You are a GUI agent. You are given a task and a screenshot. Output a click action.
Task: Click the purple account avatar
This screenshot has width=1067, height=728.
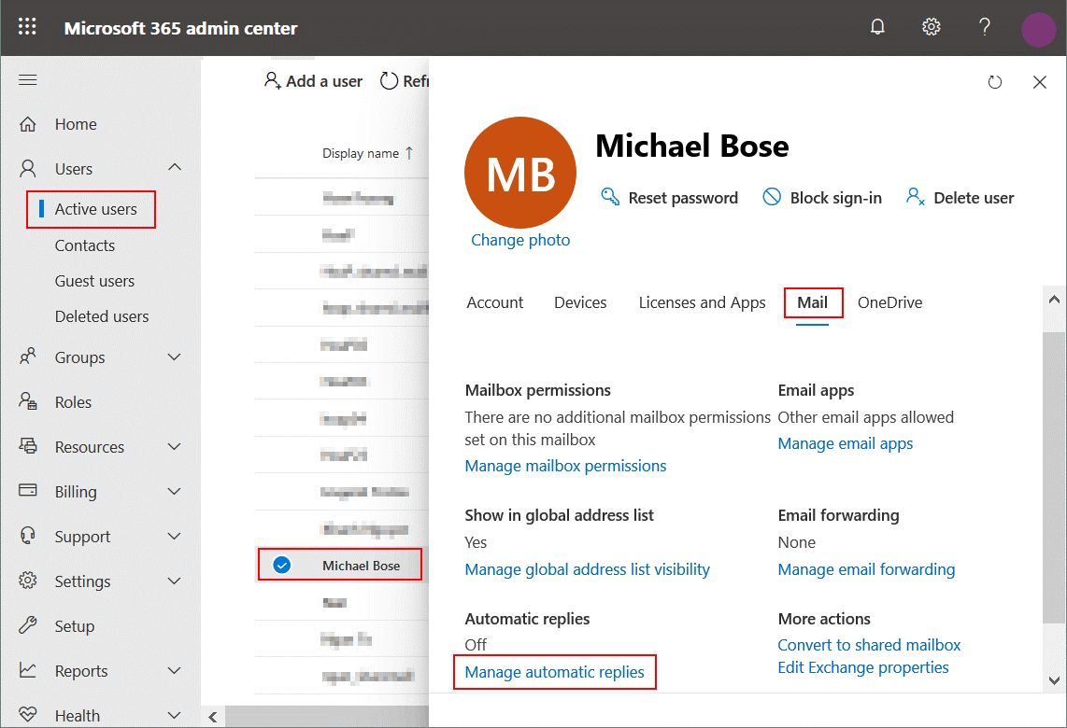click(x=1038, y=28)
